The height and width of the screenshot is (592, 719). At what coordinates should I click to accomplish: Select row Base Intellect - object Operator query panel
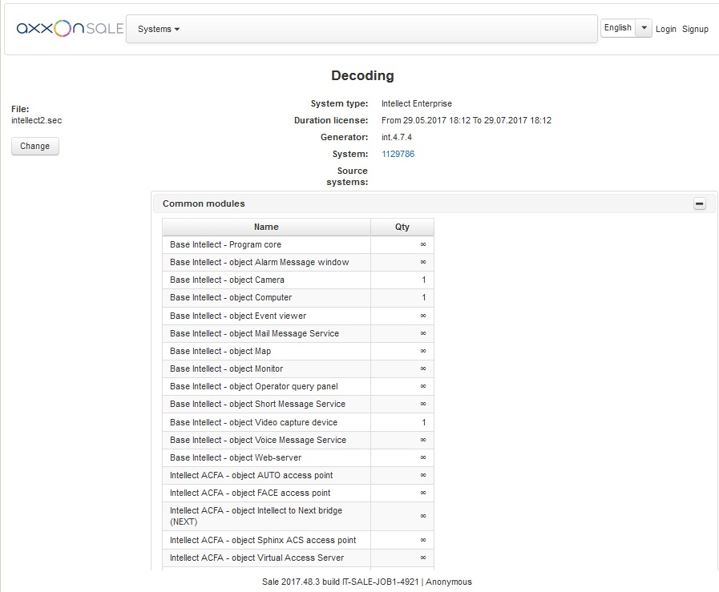coord(297,386)
